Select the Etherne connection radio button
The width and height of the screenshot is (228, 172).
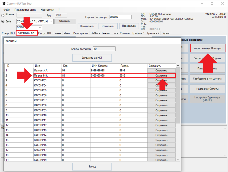pyautogui.click(x=3, y=15)
